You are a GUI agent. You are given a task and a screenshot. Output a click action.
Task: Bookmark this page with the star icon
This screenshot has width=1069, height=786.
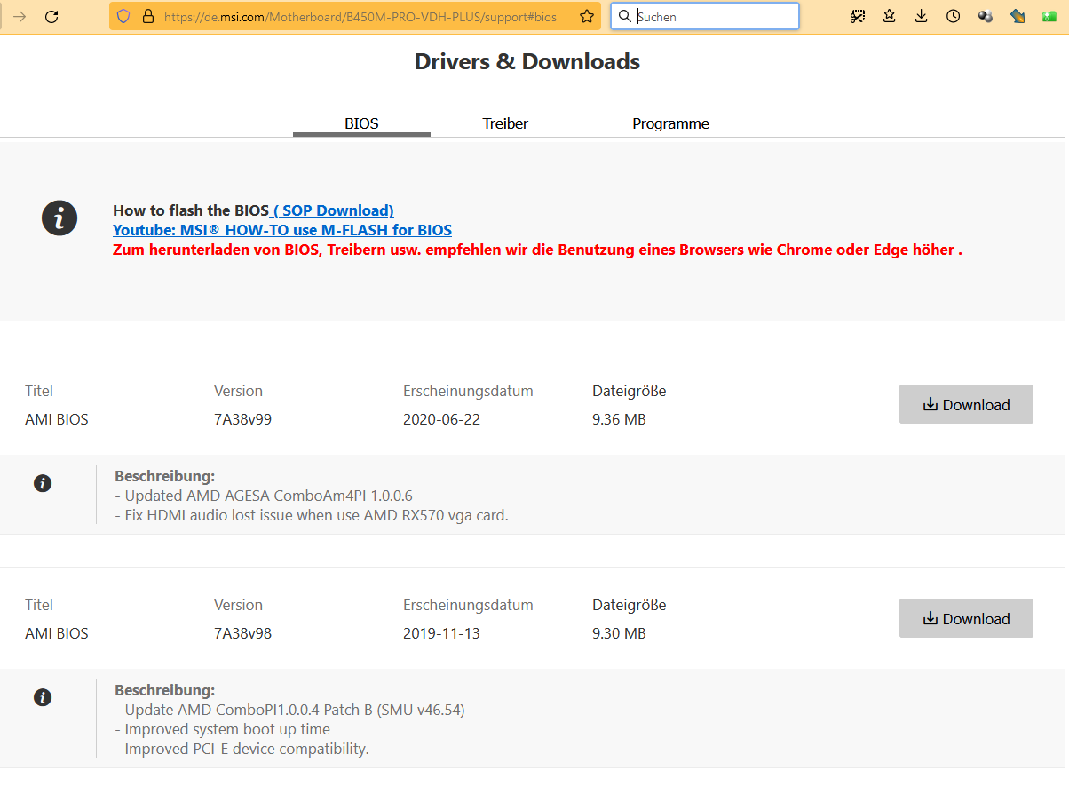[587, 16]
